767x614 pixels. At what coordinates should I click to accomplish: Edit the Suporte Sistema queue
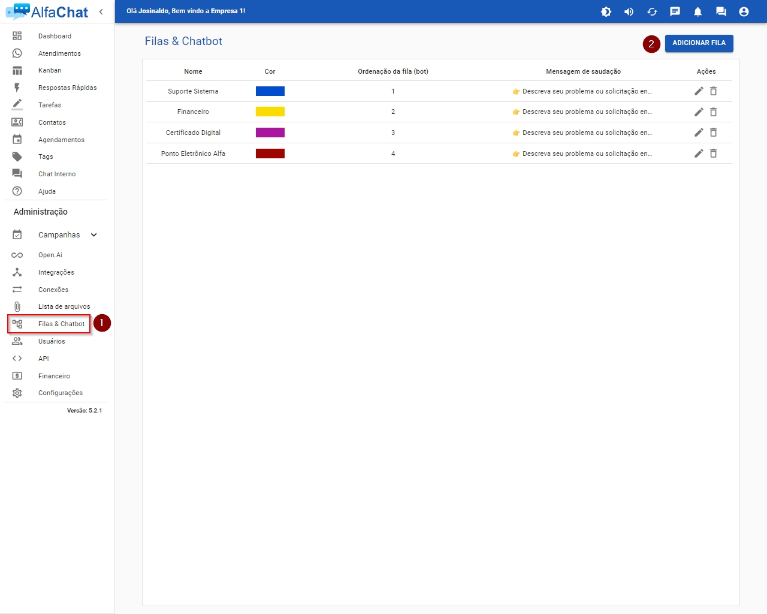coord(699,91)
